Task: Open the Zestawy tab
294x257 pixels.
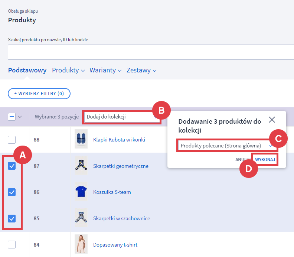Action: click(141, 71)
